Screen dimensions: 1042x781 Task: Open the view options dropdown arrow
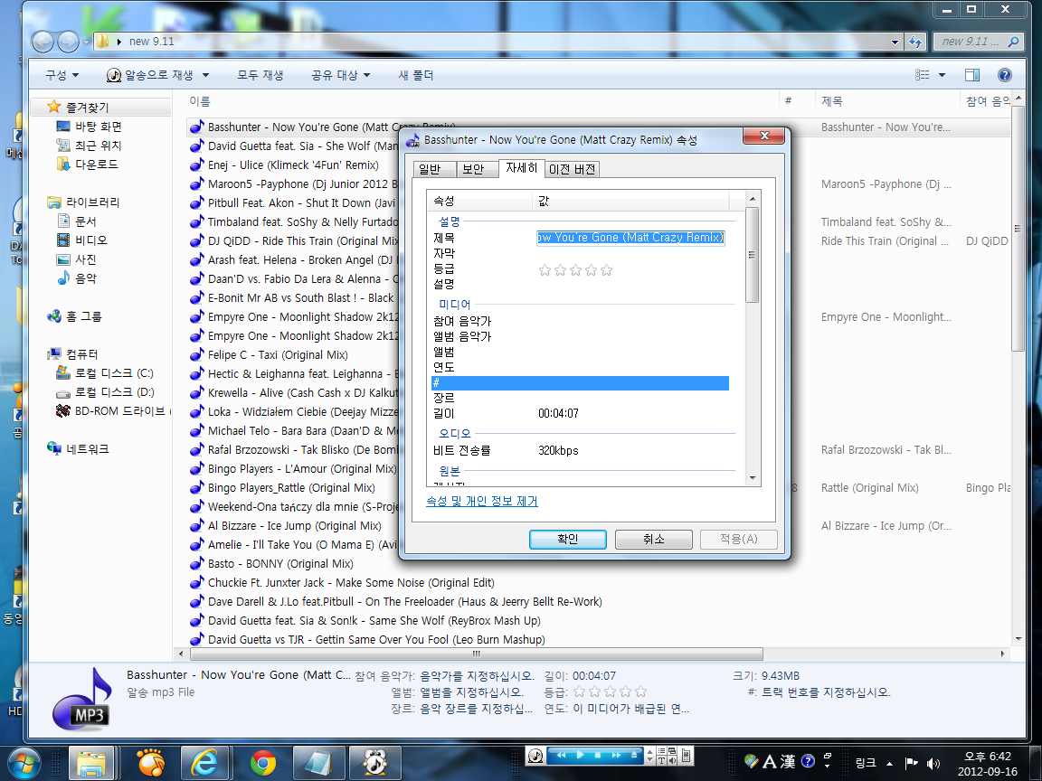[942, 75]
